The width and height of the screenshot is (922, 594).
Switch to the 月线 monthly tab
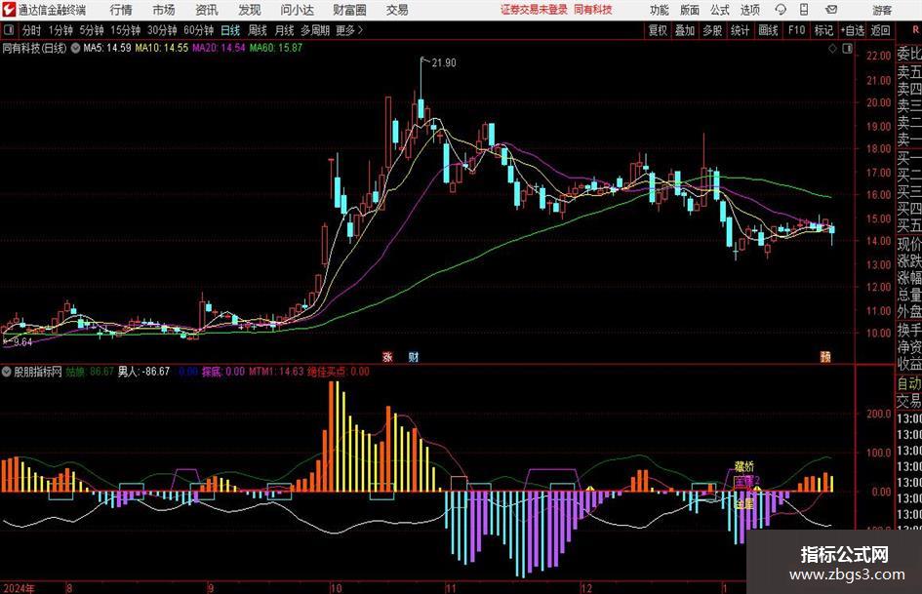pyautogui.click(x=284, y=30)
